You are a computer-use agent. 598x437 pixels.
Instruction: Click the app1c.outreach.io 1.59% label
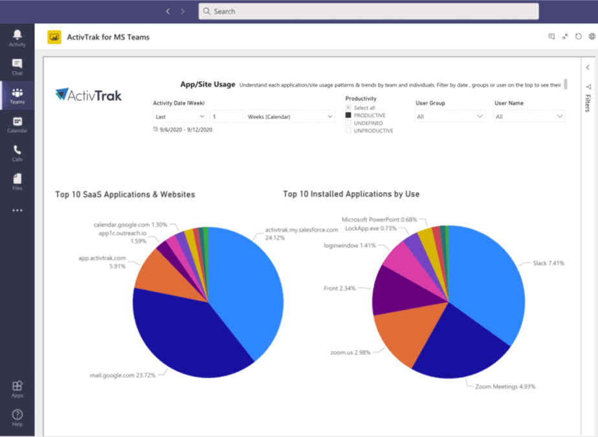pos(123,237)
